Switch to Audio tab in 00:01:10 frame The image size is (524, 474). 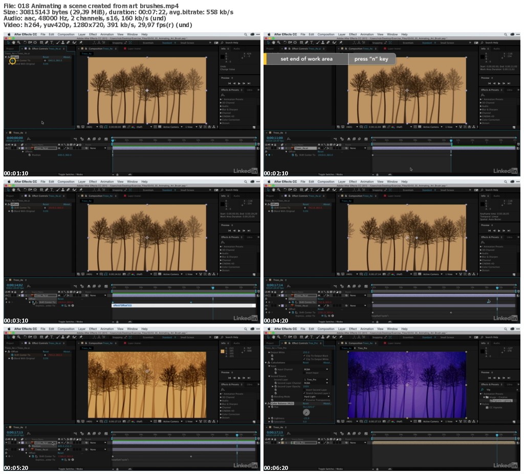[x=236, y=49]
